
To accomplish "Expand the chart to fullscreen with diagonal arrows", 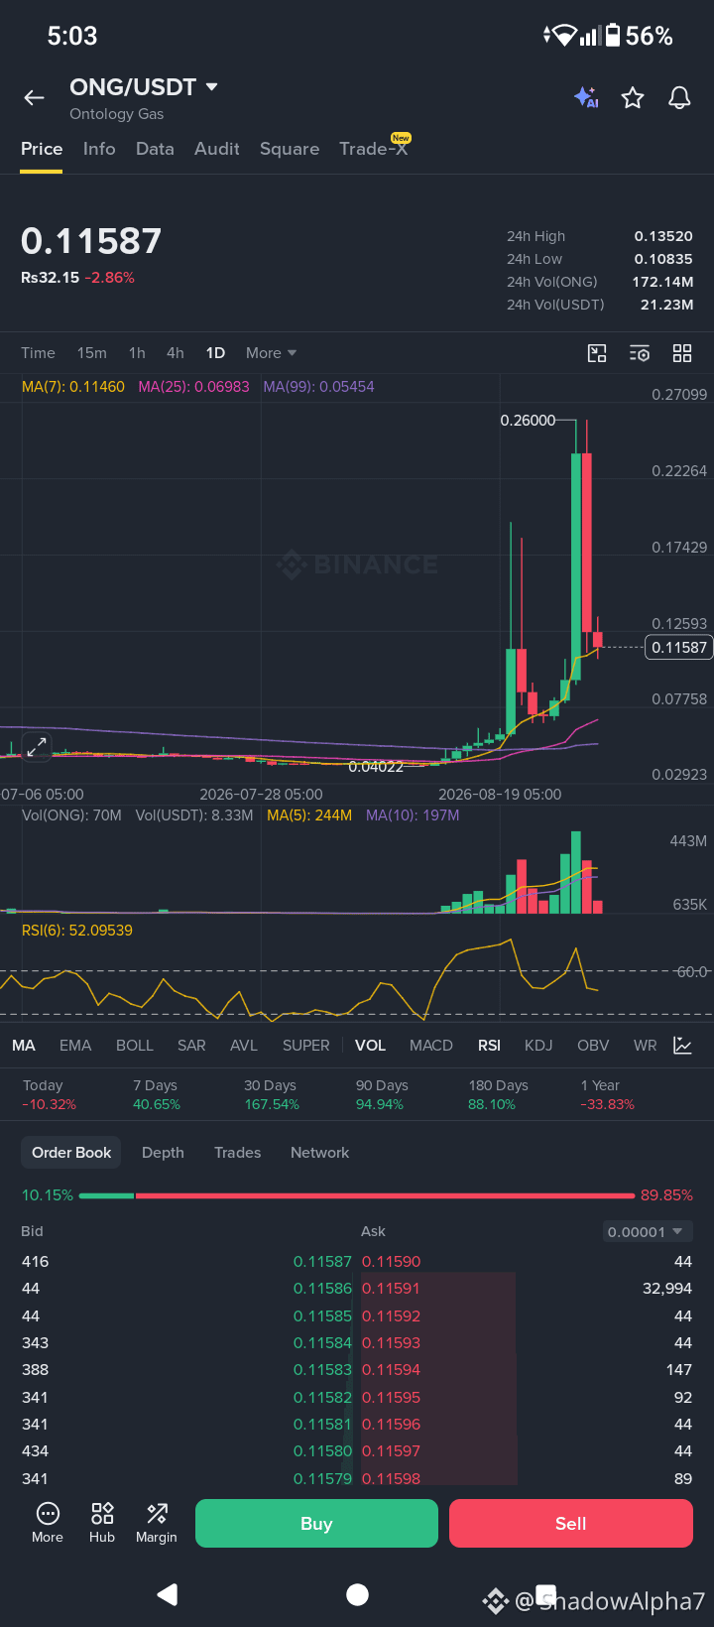I will pos(37,746).
